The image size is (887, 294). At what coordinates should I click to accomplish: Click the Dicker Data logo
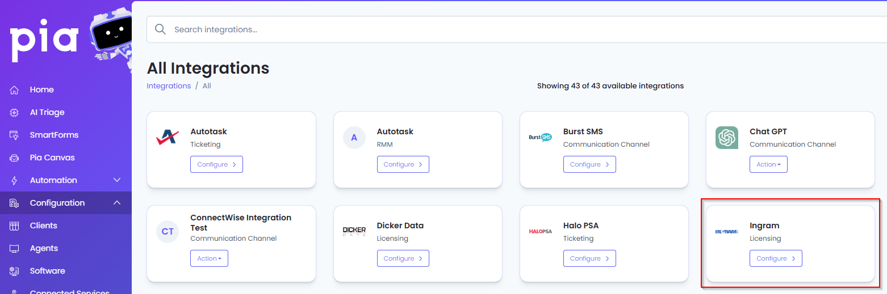[x=354, y=231]
